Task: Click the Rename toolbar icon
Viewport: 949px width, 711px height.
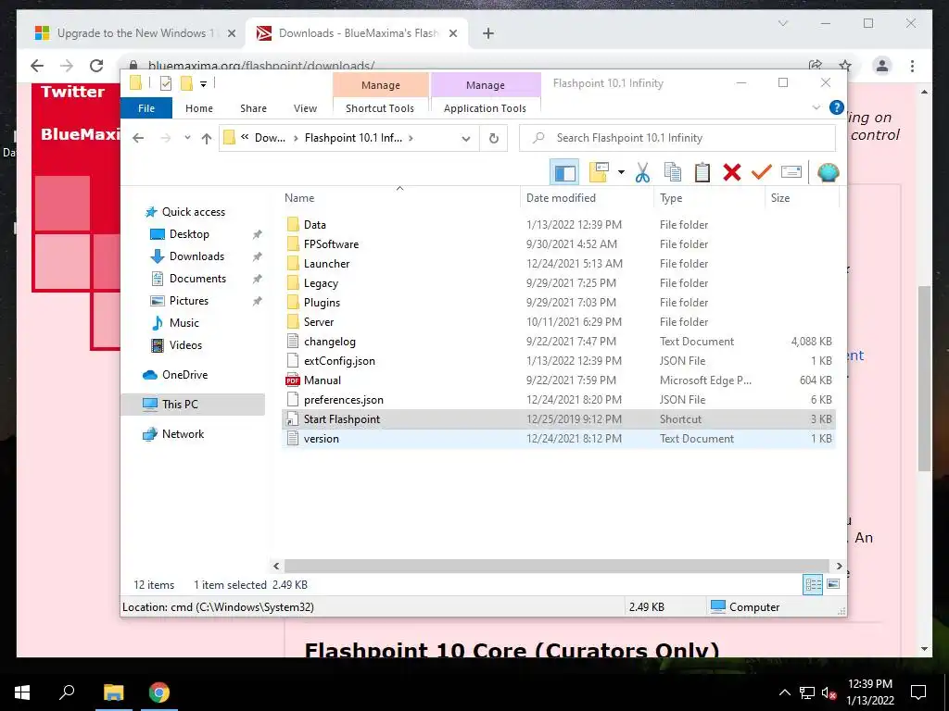Action: (x=791, y=173)
